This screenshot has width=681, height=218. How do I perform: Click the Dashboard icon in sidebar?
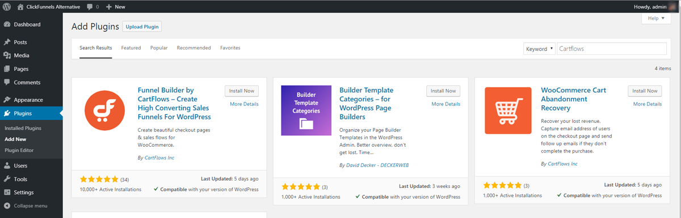click(x=7, y=25)
